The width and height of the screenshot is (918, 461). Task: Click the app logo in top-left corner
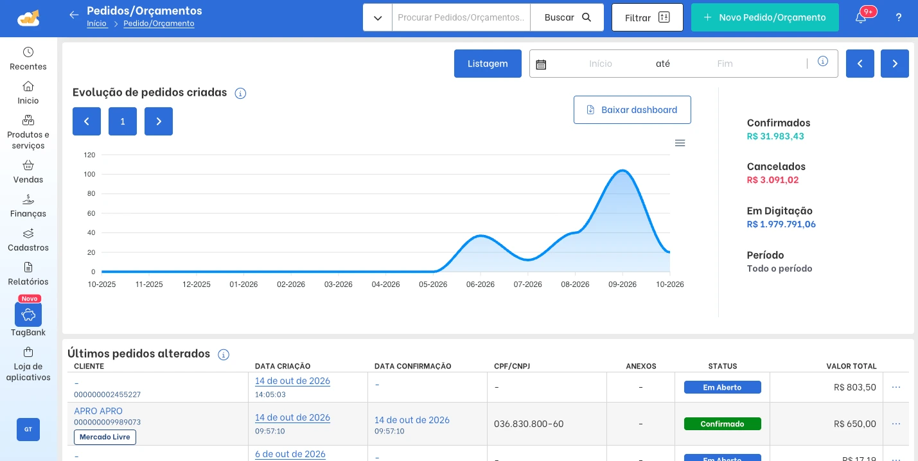[x=28, y=18]
